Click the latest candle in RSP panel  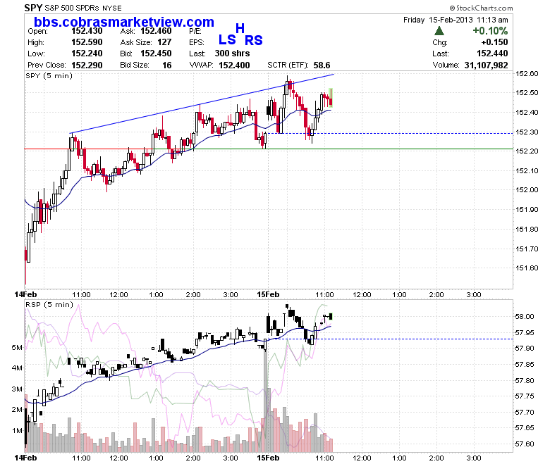[x=331, y=317]
